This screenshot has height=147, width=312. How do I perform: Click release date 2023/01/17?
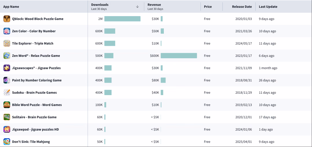click(244, 56)
